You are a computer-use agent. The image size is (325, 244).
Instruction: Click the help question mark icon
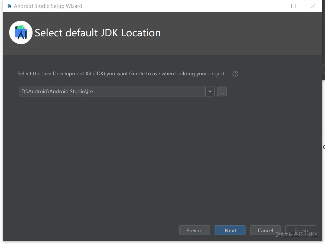235,74
